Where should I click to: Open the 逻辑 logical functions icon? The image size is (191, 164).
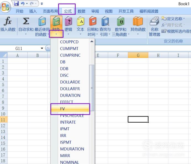68,21
